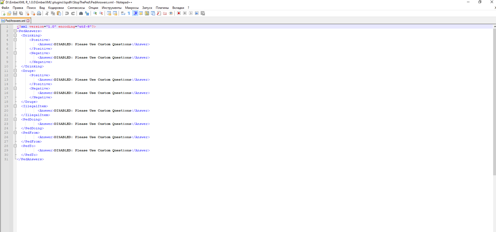Screen dimensions: 496x232
Task: Collapse the IllegalItem fold on line 19
Action: [x=15, y=106]
